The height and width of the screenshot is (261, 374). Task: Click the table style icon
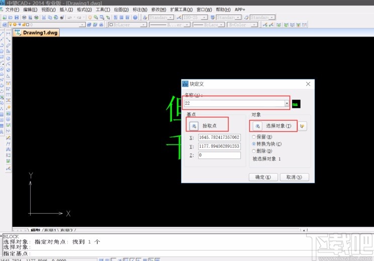click(x=213, y=18)
